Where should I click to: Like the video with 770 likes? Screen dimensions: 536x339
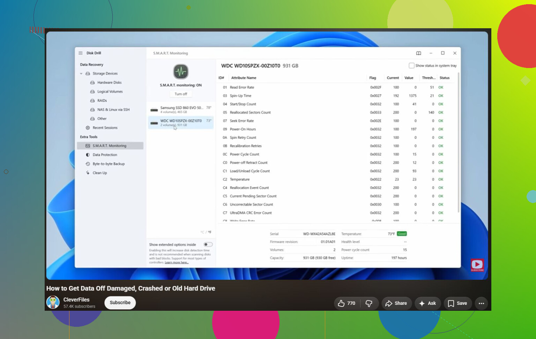347,303
